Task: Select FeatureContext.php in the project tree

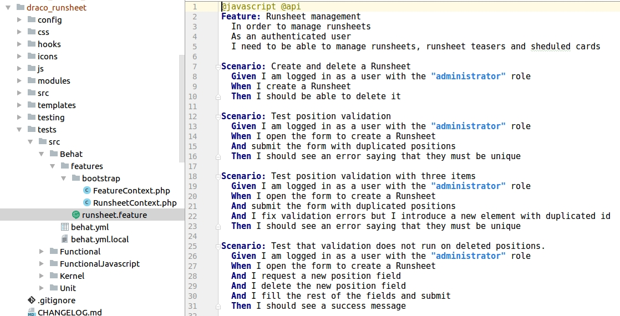Action: 131,191
